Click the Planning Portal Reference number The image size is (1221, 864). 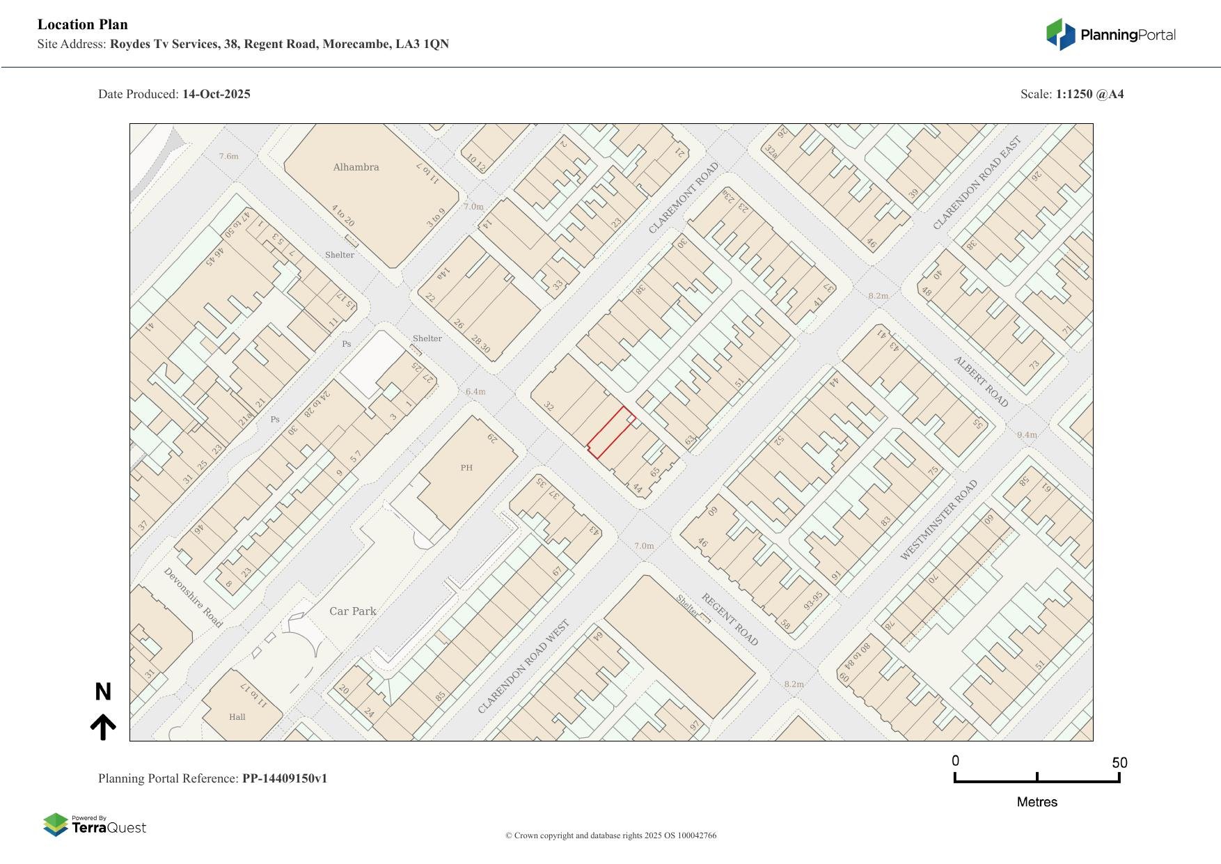(284, 778)
